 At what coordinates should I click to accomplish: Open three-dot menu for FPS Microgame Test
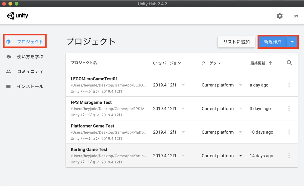[289, 109]
